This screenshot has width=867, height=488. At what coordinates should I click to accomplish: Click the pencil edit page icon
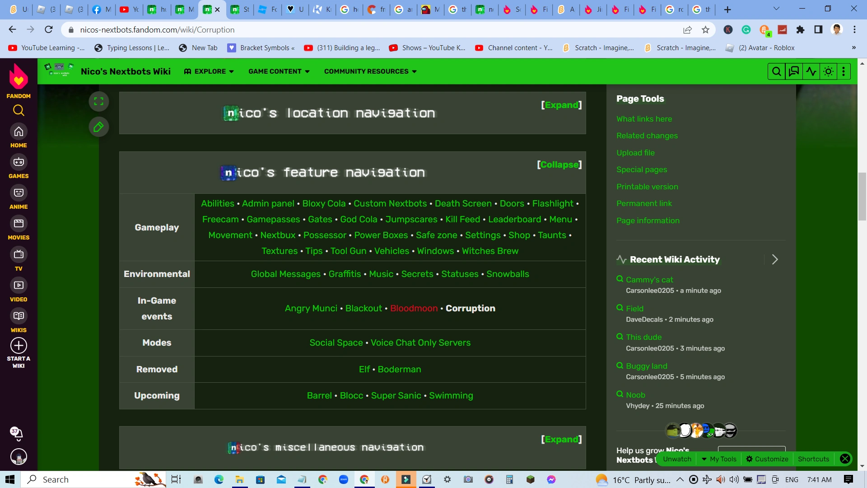coord(98,127)
